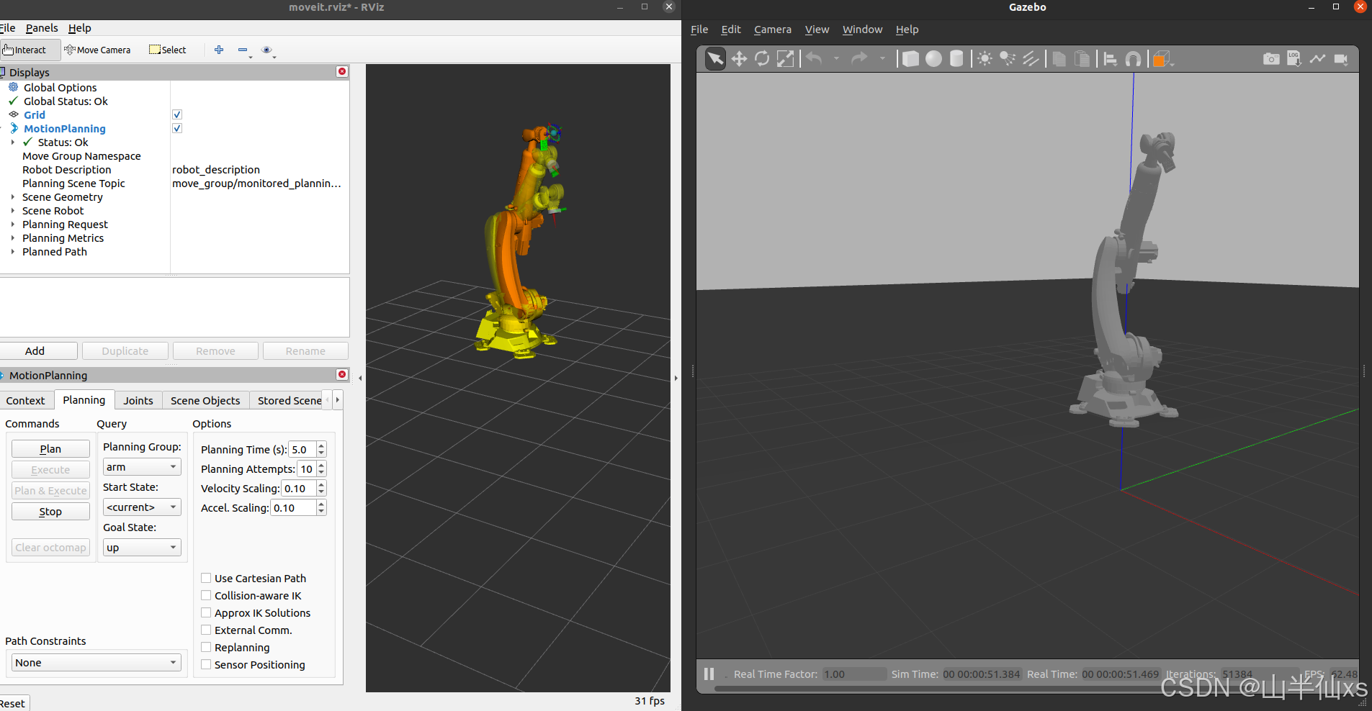Image resolution: width=1372 pixels, height=711 pixels.
Task: Open the Path Constraints dropdown
Action: 97,663
